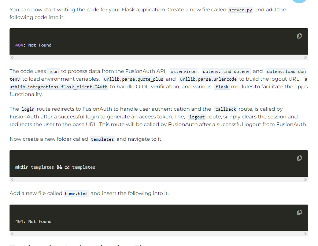Click the blue circular button at top right
This screenshot has width=318, height=246.
[299, 1]
